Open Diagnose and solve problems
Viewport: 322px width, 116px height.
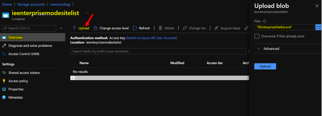pyautogui.click(x=30, y=46)
